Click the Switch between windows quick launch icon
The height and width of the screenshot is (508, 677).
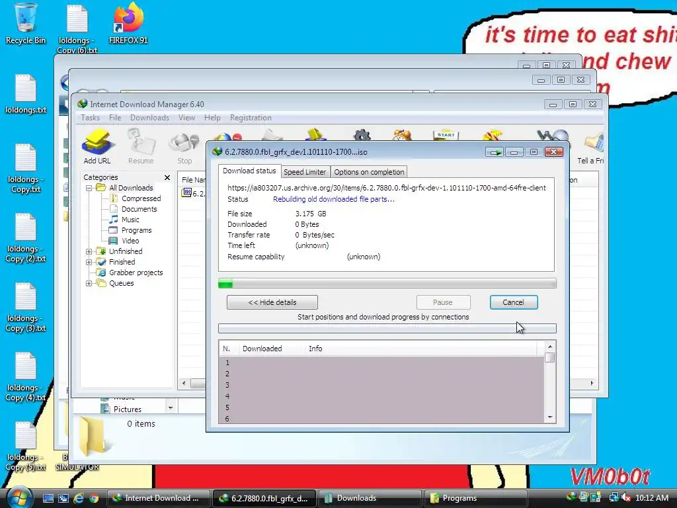63,498
